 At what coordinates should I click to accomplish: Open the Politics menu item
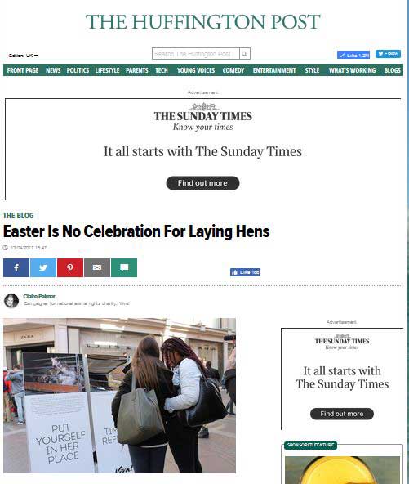(x=78, y=70)
